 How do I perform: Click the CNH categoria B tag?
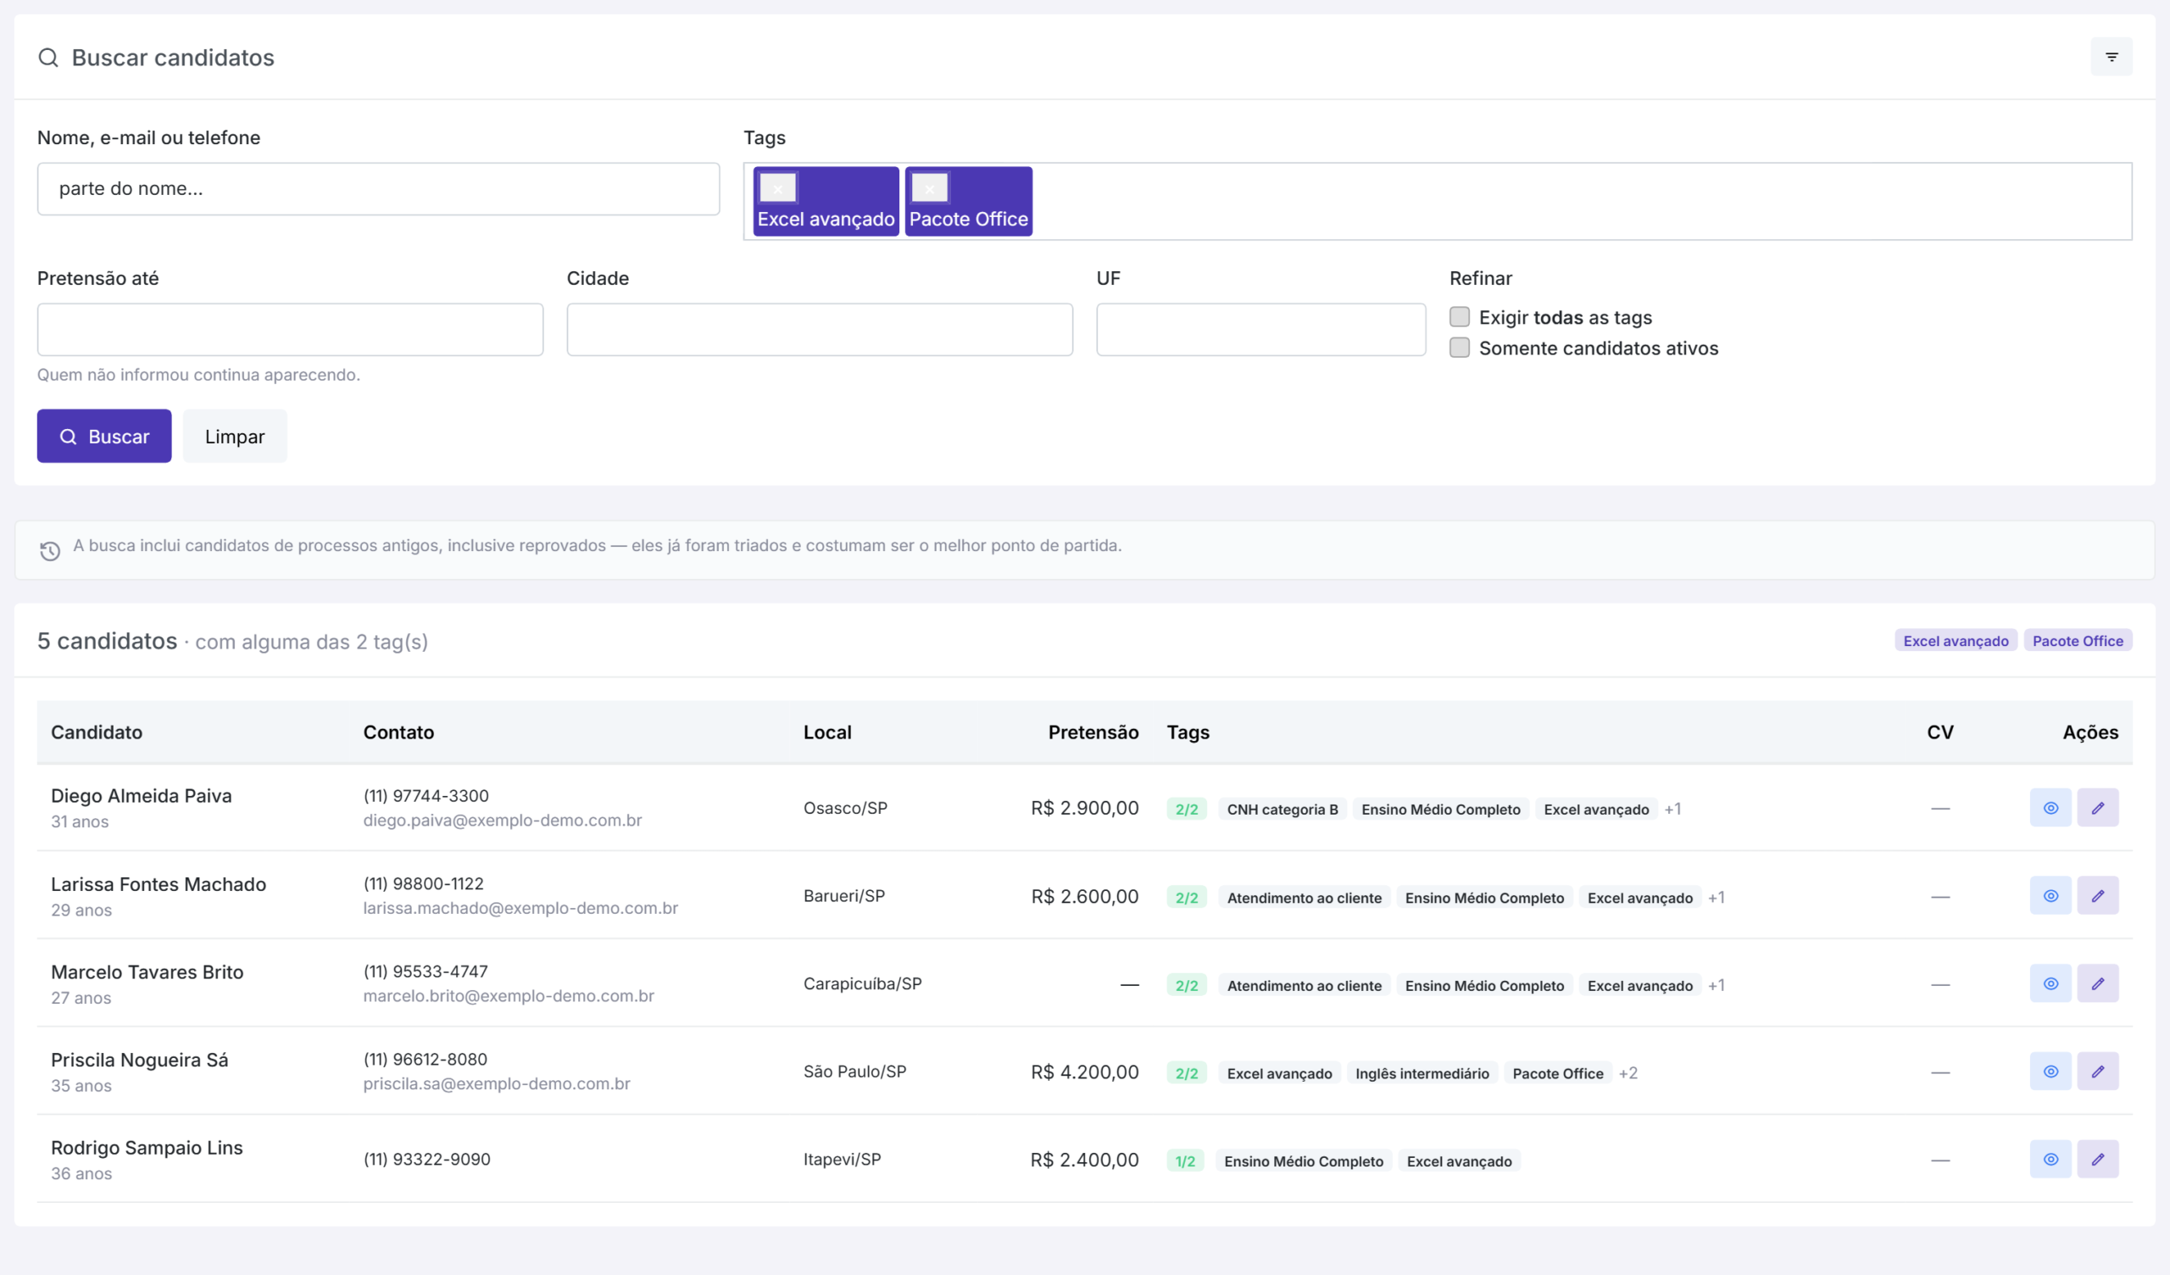pos(1283,810)
